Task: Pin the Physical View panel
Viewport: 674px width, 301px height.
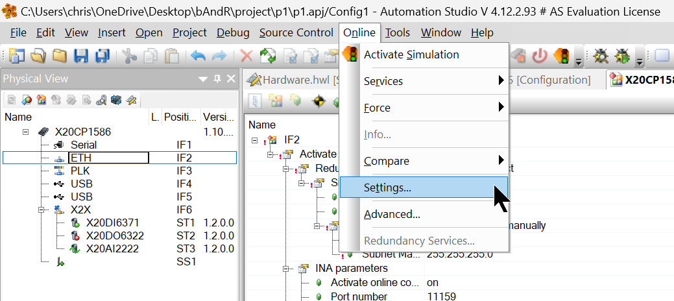Action: click(217, 78)
